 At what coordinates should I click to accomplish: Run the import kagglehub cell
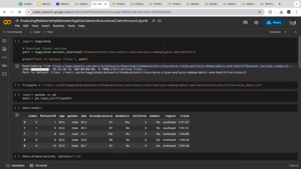pos(17,41)
